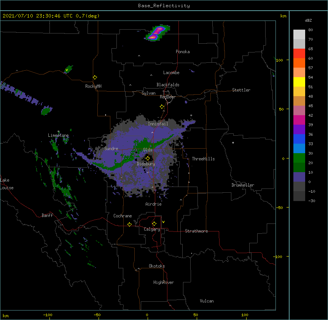Screen dimensions: 328x320
Task: Click the ThreeHills town label
Action: [203, 159]
